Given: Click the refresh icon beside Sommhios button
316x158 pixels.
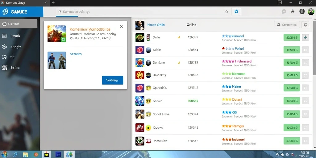Looking at the screenshot, I should coord(305,25).
